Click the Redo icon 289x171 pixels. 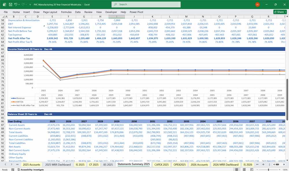23,4
